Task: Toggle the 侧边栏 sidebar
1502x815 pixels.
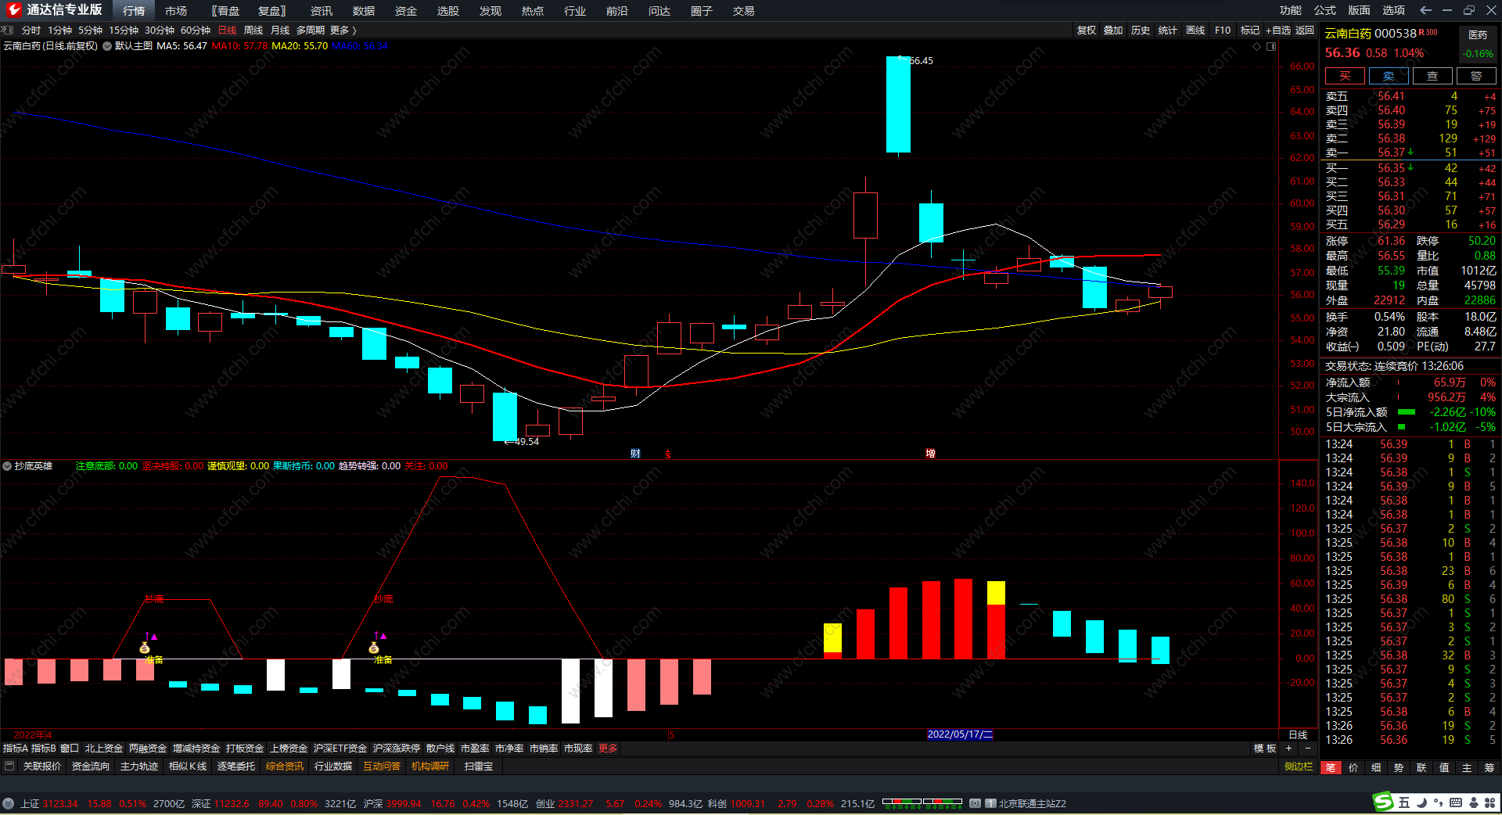Action: pos(1299,767)
